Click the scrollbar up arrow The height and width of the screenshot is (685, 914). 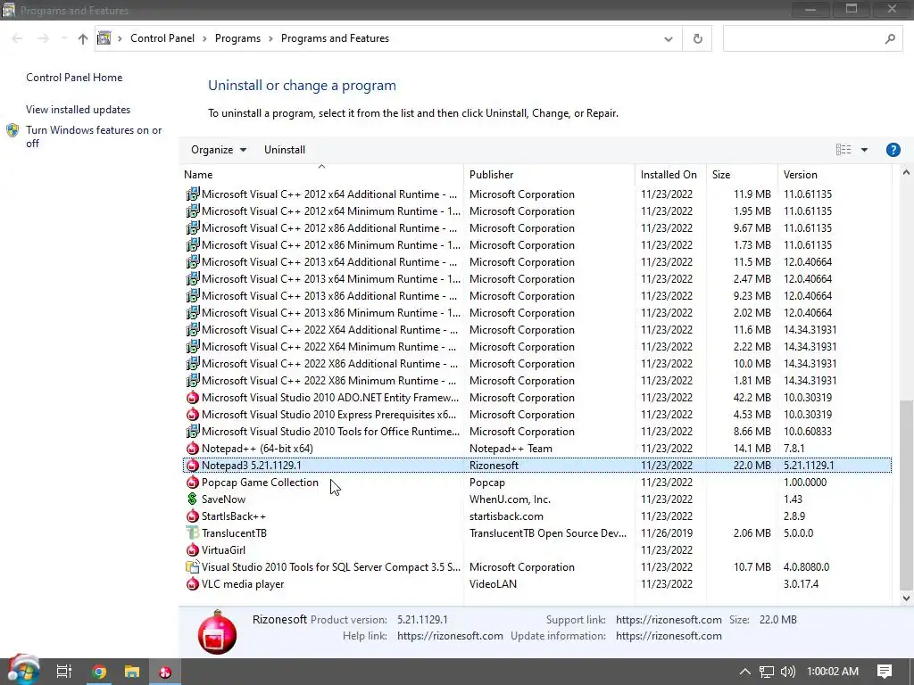[x=906, y=172]
